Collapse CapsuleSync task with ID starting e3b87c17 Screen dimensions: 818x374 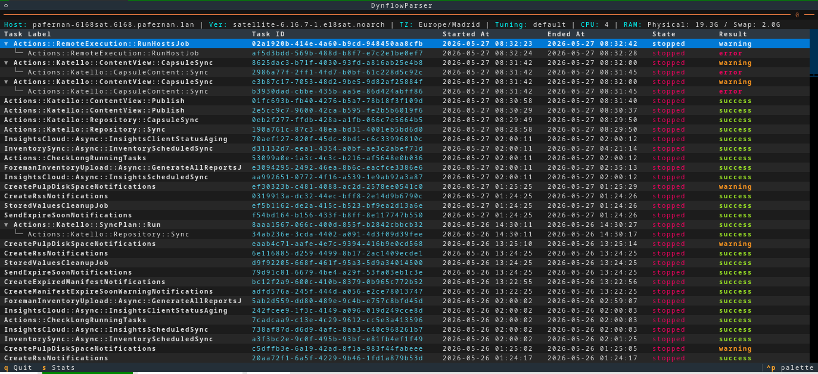pyautogui.click(x=7, y=82)
